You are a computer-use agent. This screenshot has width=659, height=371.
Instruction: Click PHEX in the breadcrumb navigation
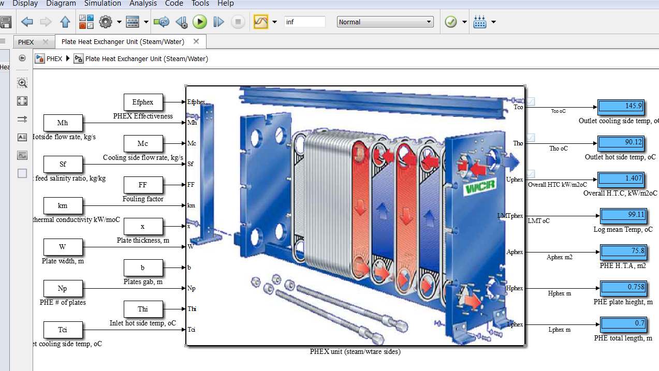[x=54, y=58]
